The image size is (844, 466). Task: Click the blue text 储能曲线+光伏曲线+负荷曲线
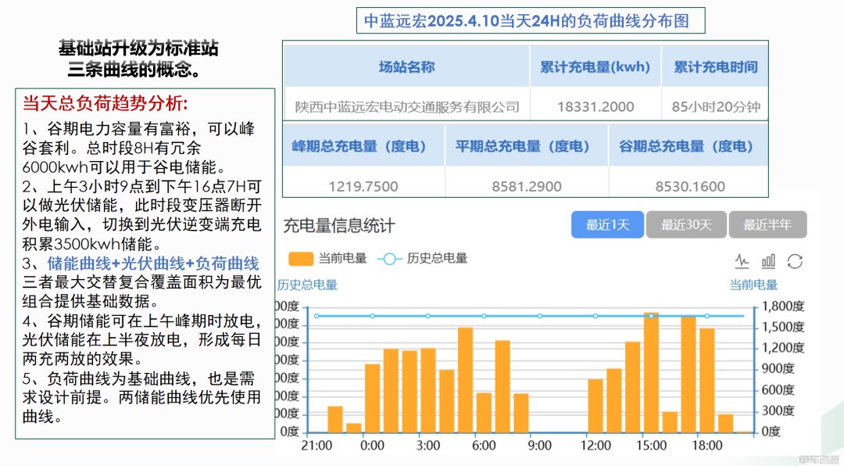pos(153,263)
